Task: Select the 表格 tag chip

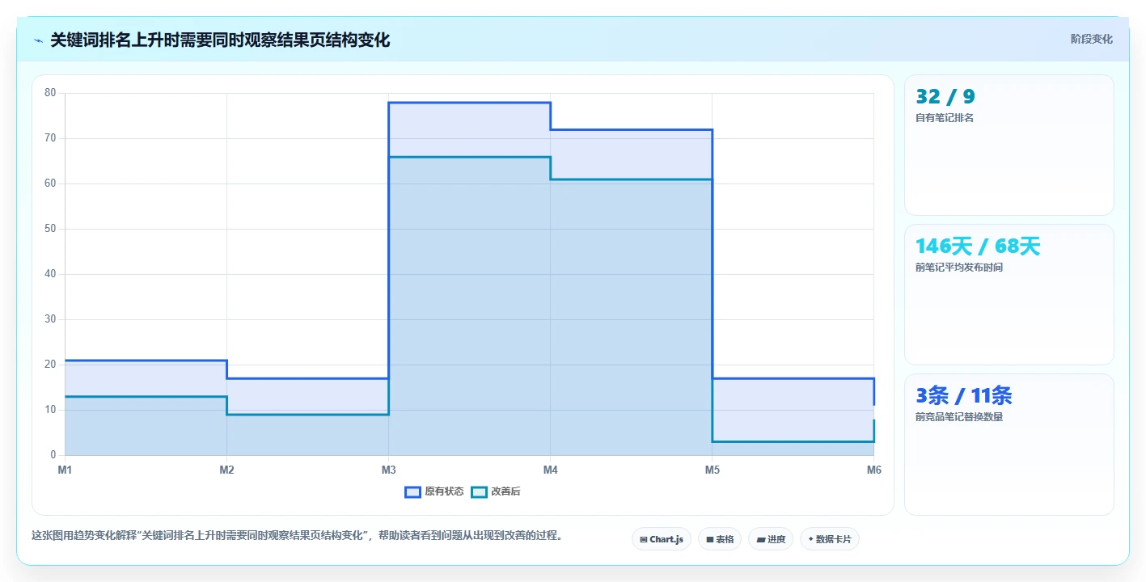Action: [x=720, y=539]
